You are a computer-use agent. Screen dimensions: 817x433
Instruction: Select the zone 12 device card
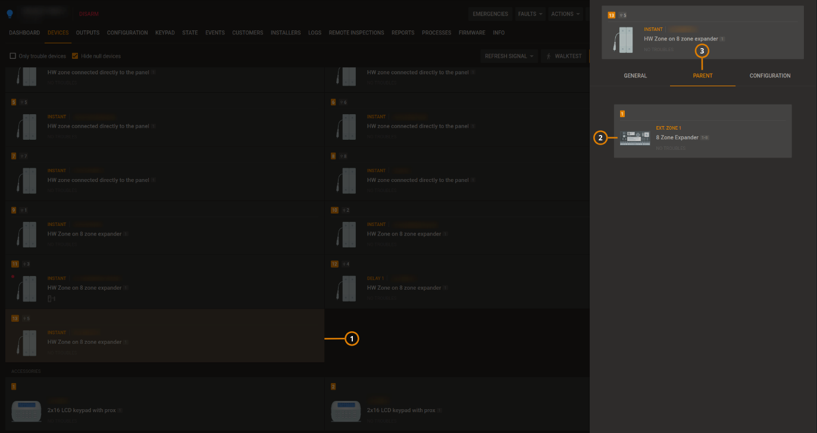456,285
